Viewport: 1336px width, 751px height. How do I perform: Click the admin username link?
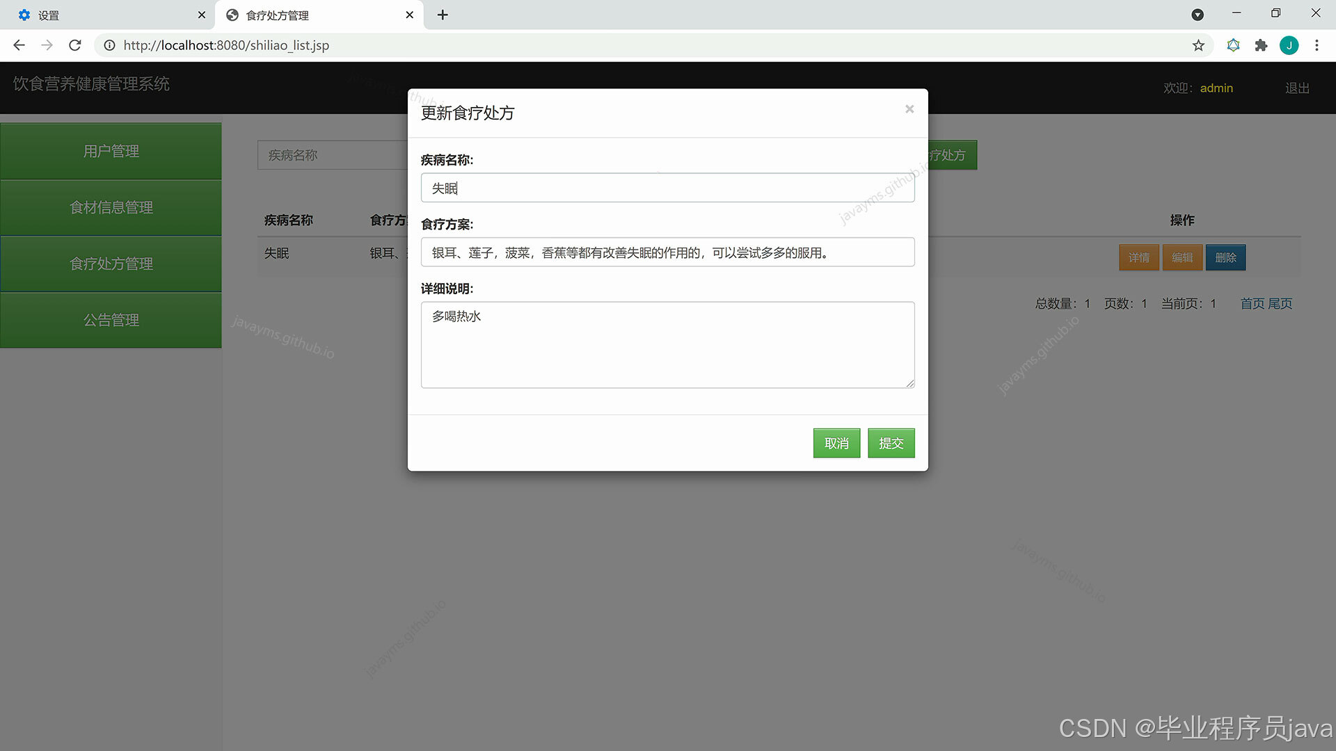coord(1216,88)
